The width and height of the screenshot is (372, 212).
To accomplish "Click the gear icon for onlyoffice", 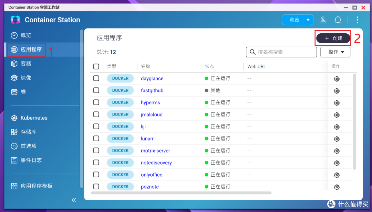I will (337, 175).
